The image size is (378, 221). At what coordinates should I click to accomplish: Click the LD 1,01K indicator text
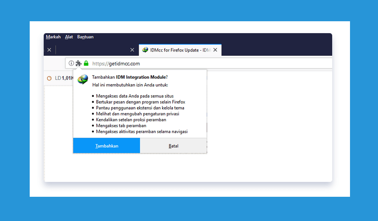coord(64,78)
